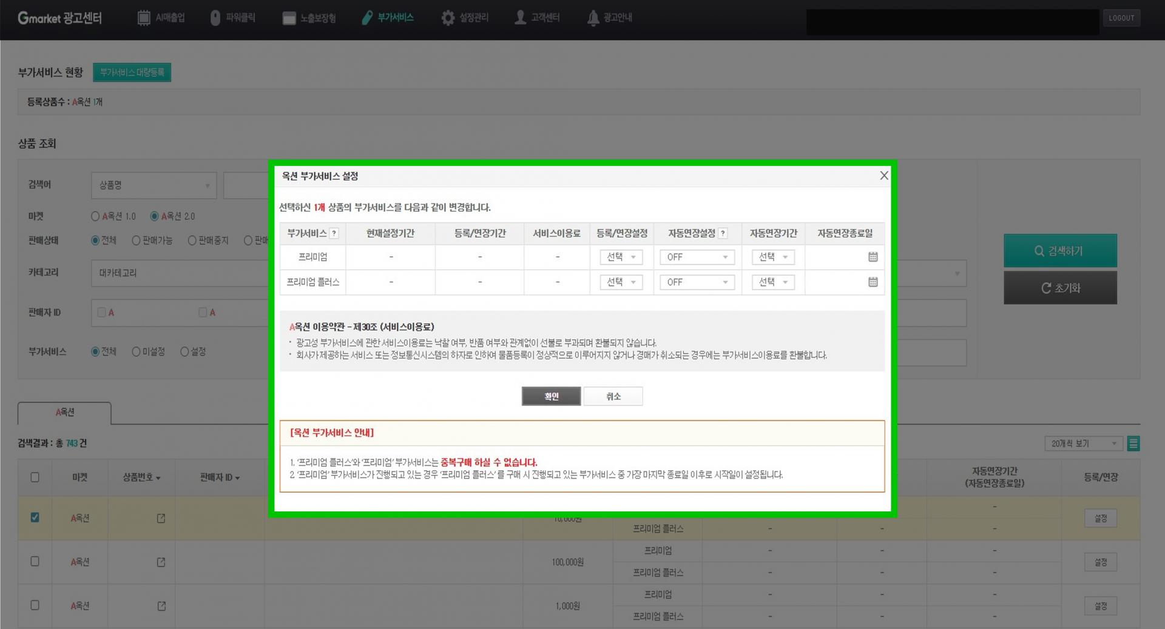Select the 옥션 1.0 market radio button
The height and width of the screenshot is (629, 1165).
95,216
